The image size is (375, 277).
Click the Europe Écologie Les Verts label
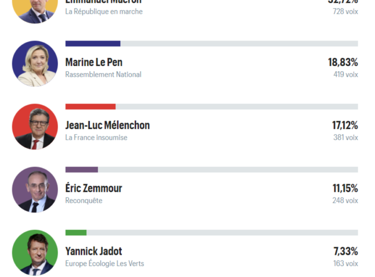pos(104,263)
